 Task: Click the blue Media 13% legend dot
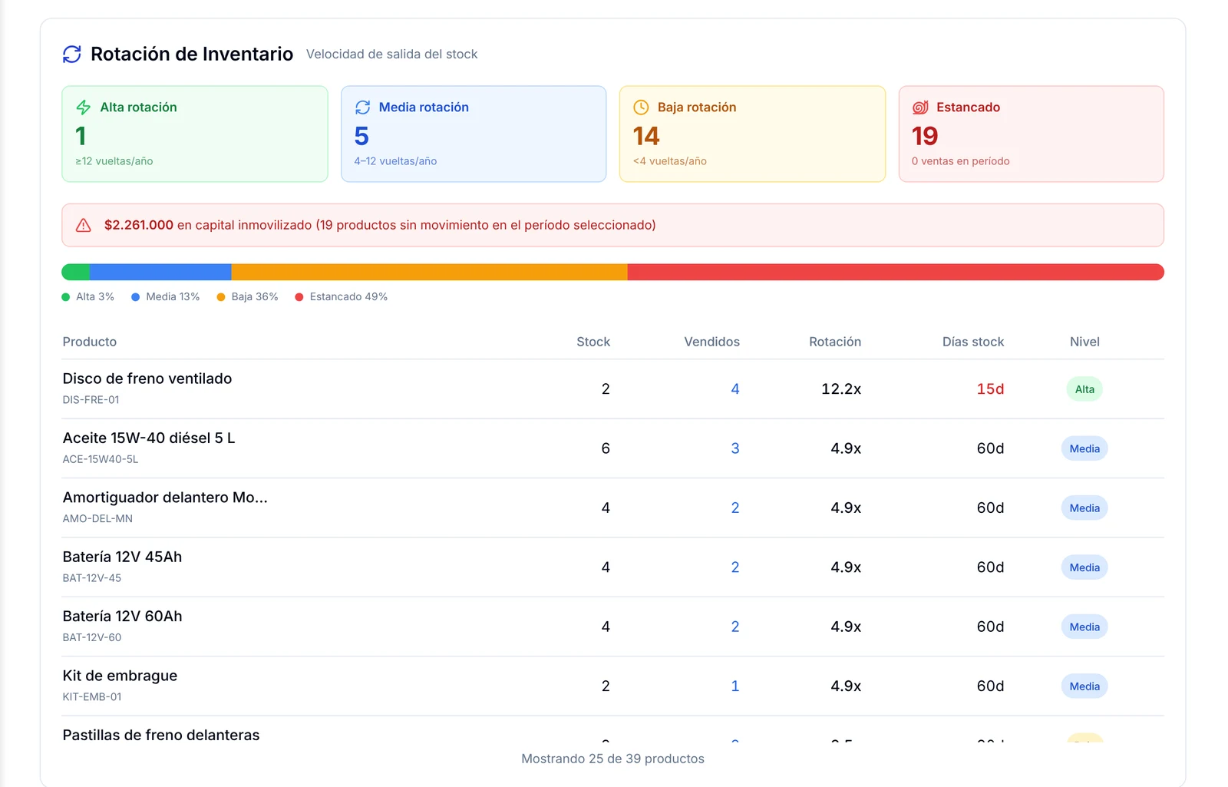[x=136, y=297]
